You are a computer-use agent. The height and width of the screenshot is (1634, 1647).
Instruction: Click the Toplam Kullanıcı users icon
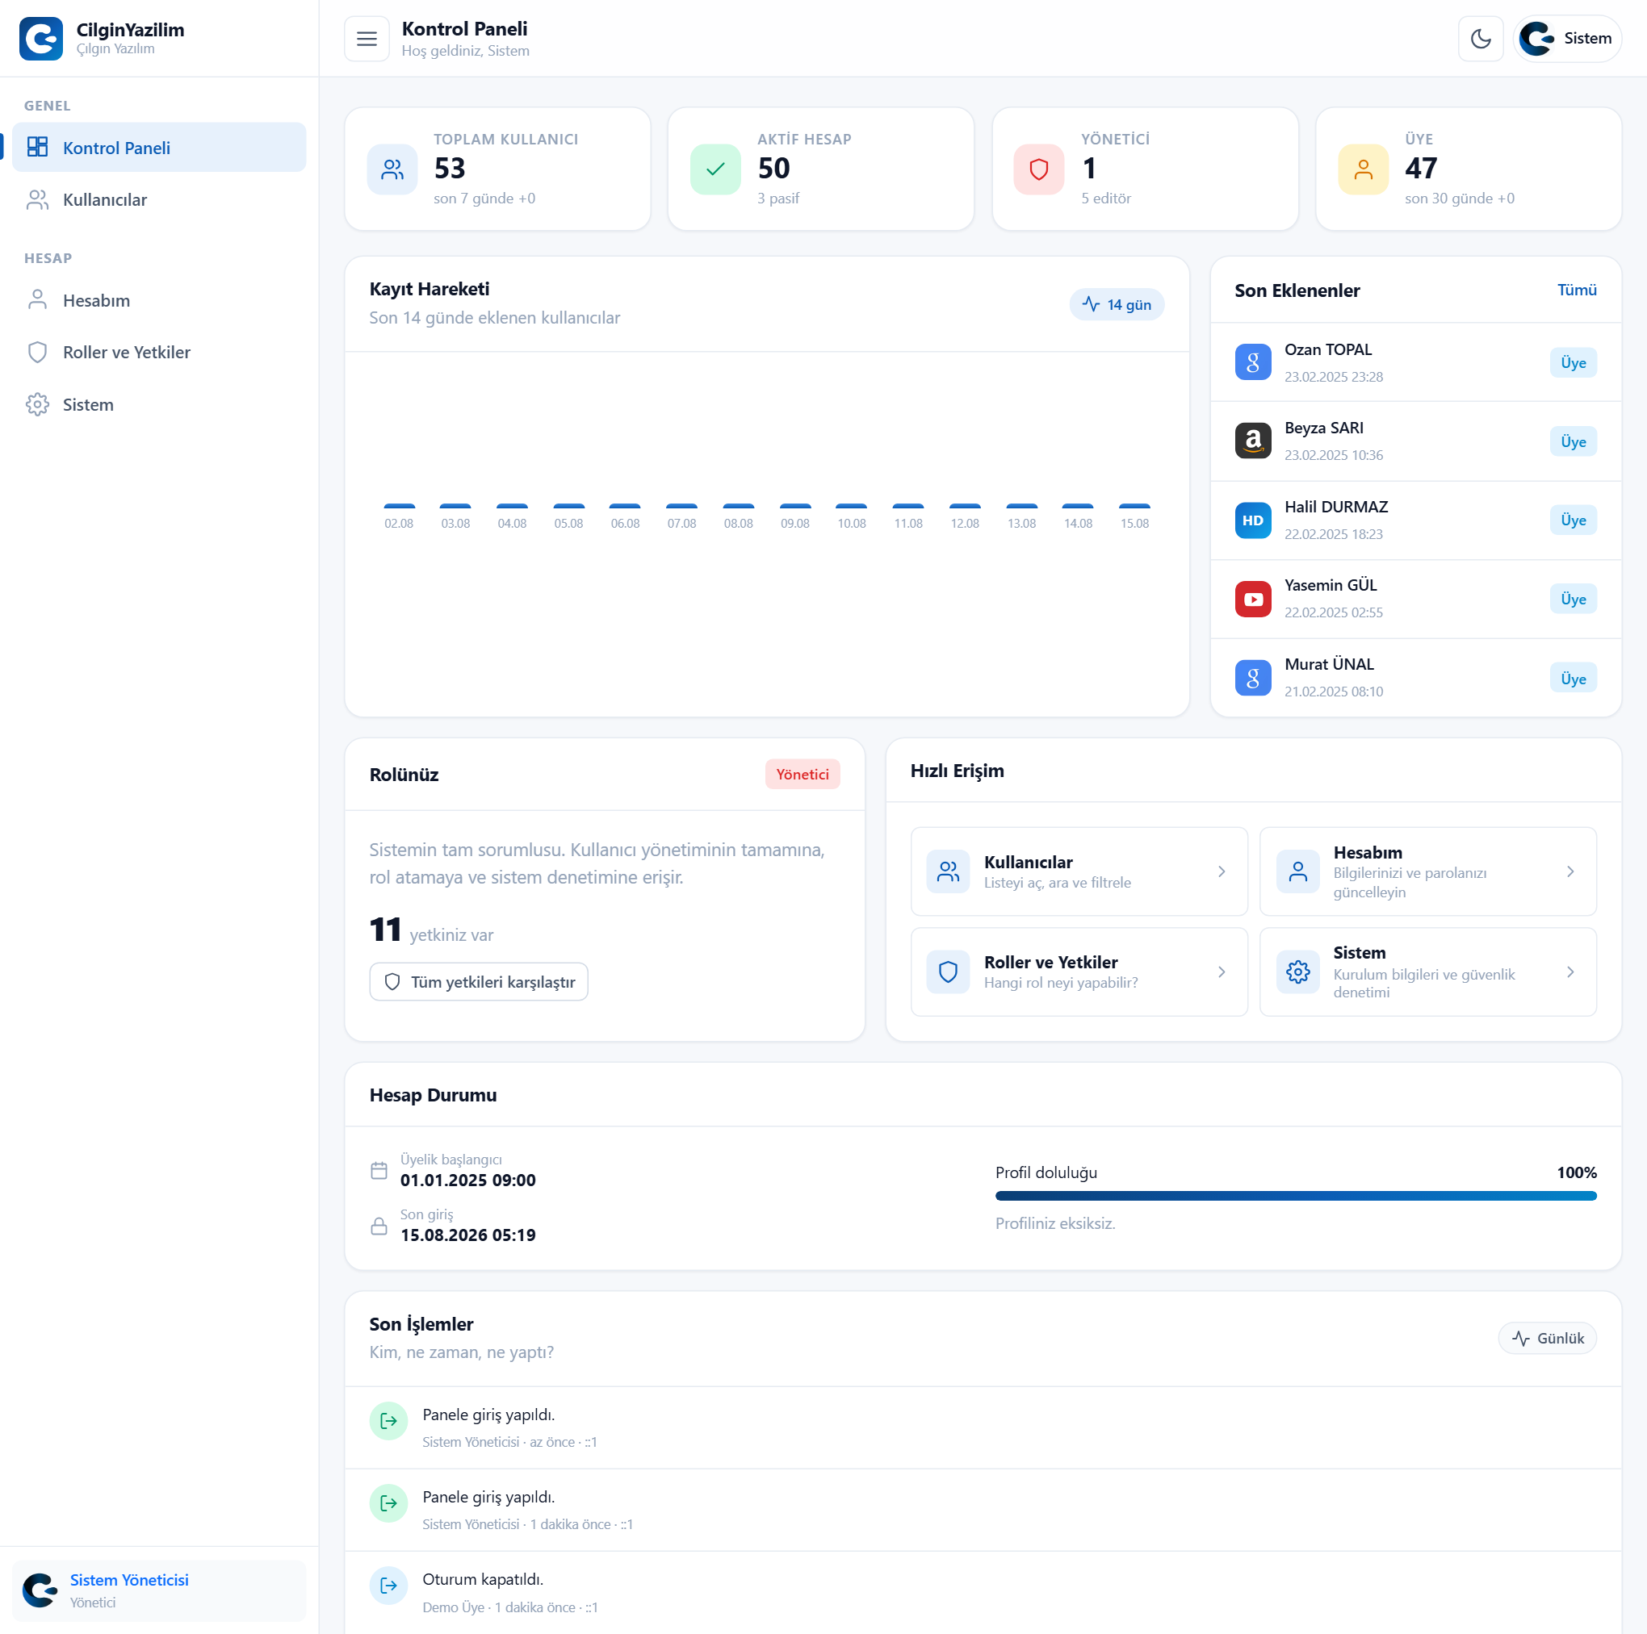(392, 169)
